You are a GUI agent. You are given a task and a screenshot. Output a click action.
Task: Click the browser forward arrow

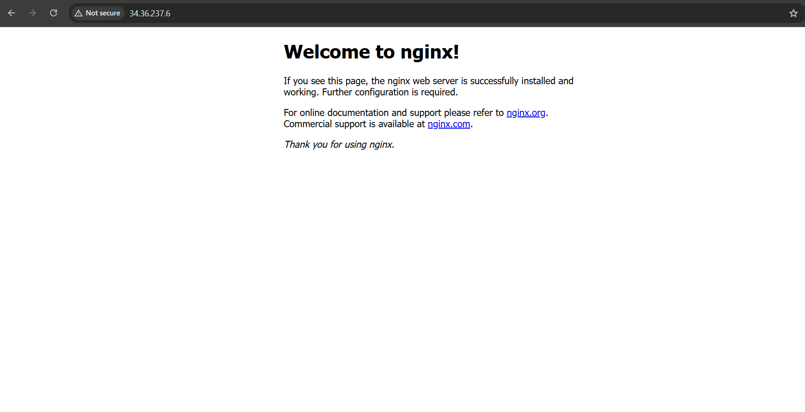[32, 13]
